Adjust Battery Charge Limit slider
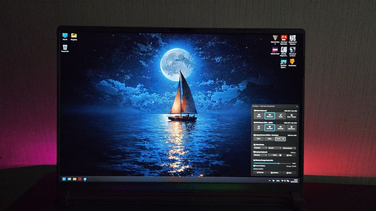Viewport: 376px width, 211px height. [272, 163]
